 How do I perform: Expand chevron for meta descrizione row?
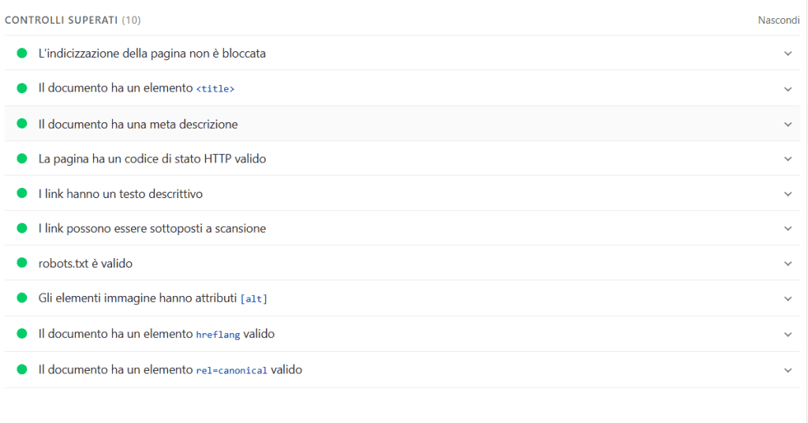coord(787,125)
